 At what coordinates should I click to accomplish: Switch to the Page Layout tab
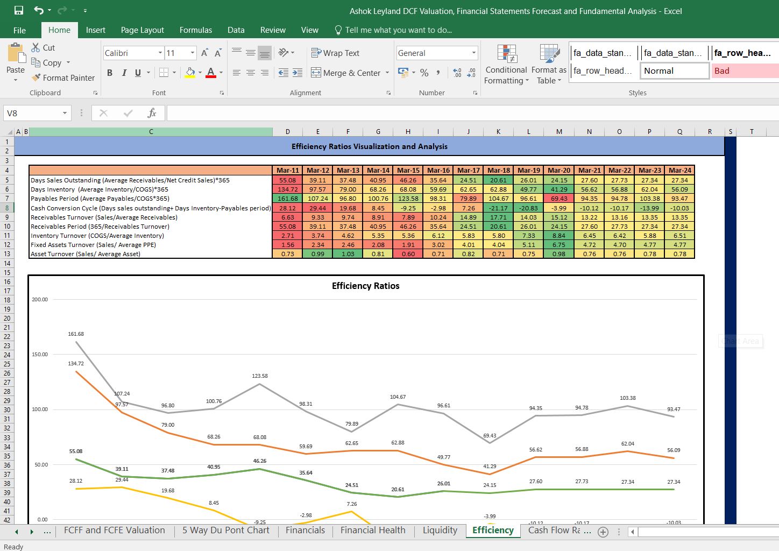coord(143,30)
